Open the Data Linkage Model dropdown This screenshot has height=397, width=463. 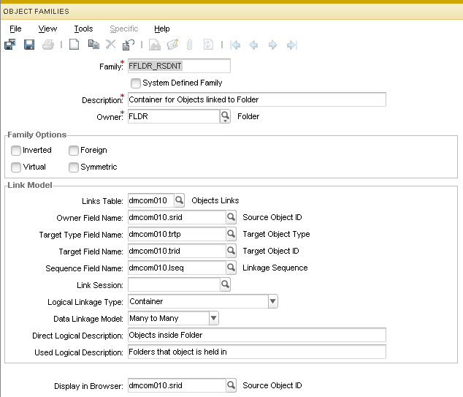[213, 318]
